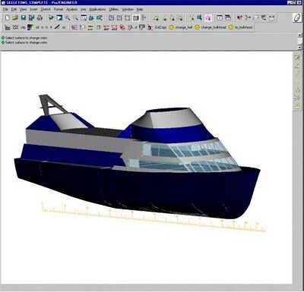Viewport: 304px width, 292px height.
Task: Click the first icon of the second toolbar row
Action: tap(8, 27)
